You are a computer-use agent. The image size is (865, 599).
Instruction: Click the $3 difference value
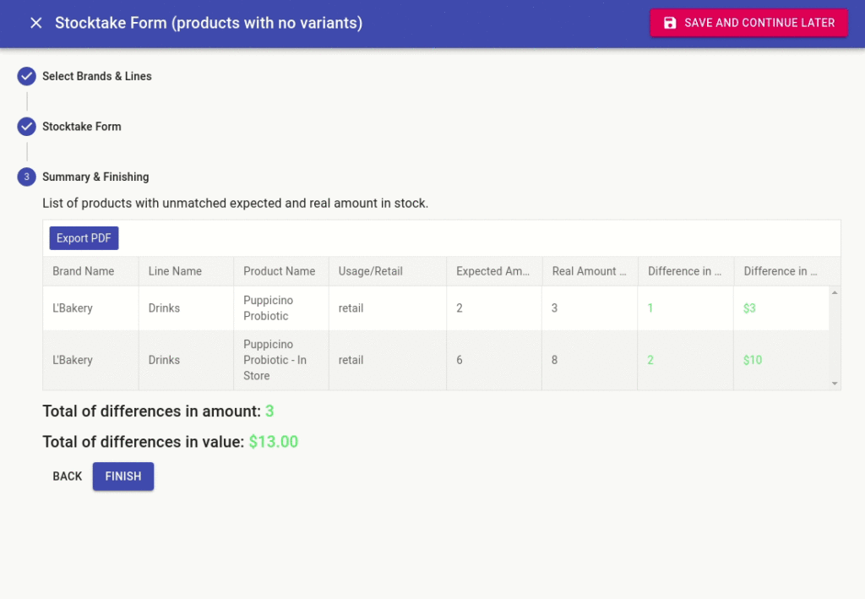point(749,308)
